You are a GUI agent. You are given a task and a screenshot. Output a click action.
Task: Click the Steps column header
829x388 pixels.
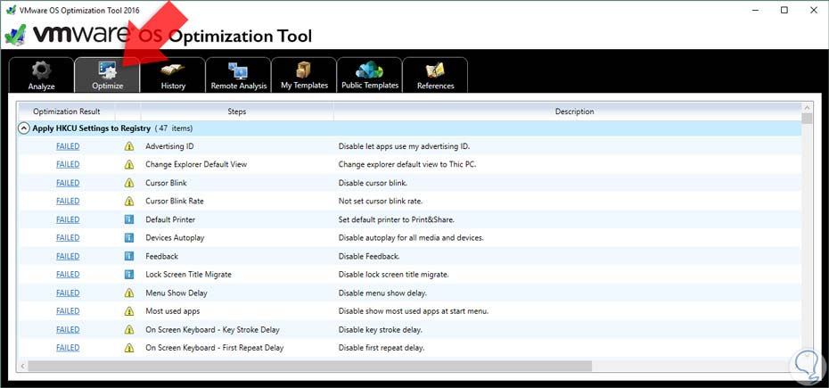click(x=237, y=111)
